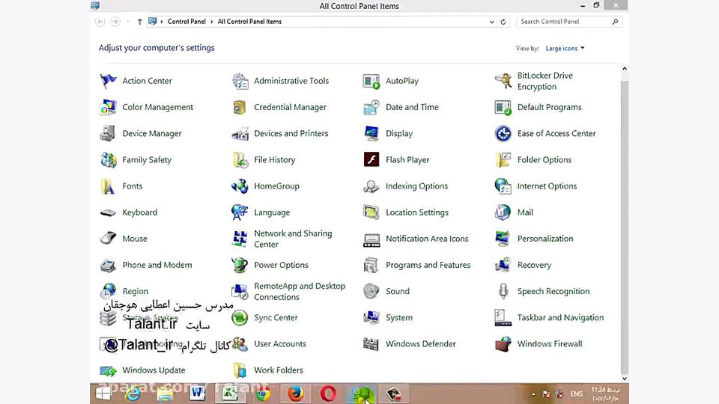Click the Device Manager icon
The width and height of the screenshot is (719, 404).
pyautogui.click(x=108, y=134)
